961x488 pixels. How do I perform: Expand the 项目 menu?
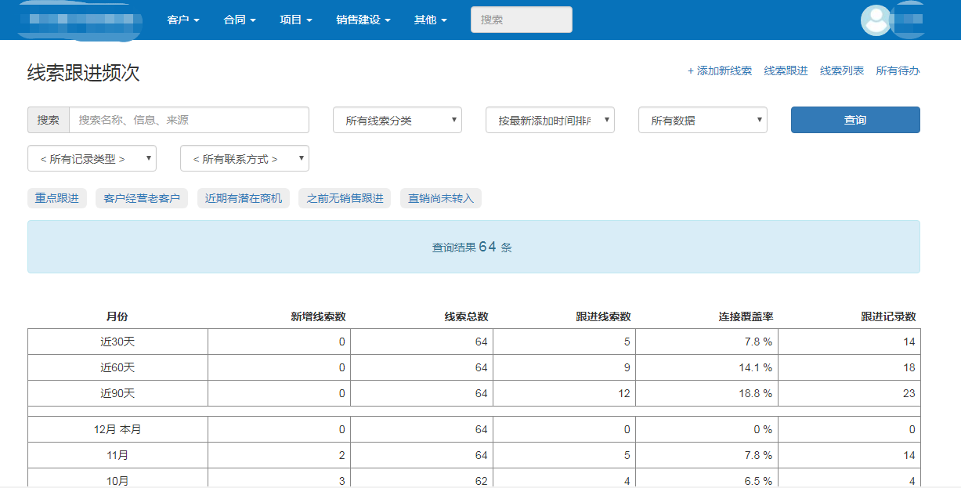click(296, 20)
